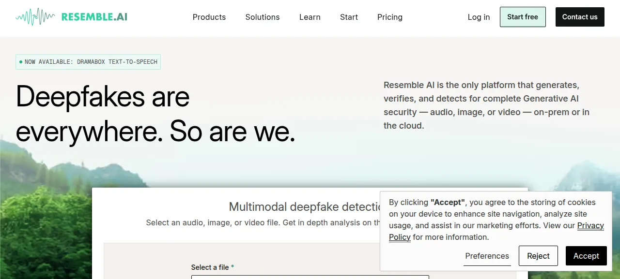Image resolution: width=620 pixels, height=279 pixels.
Task: Click the Resemble.AI waveform logo icon
Action: click(35, 17)
